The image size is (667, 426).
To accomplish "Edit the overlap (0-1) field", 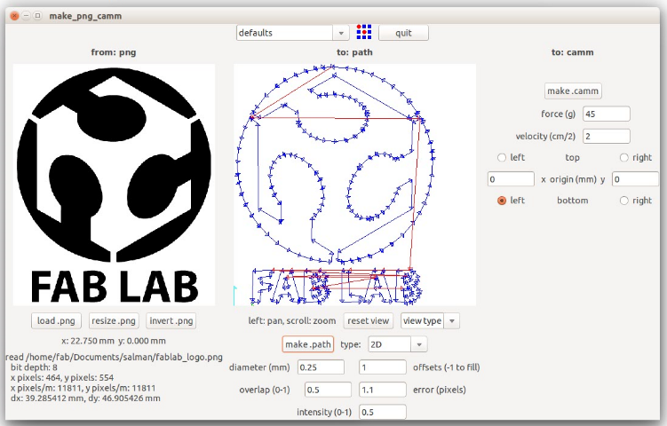I will (328, 390).
